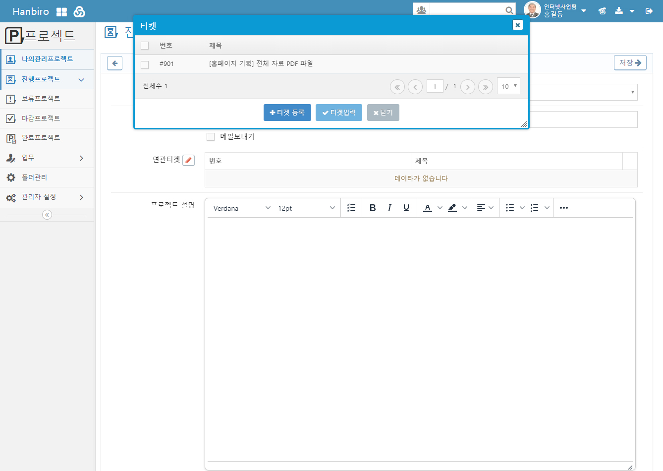This screenshot has height=471, width=663.
Task: Click the organization people icon beside search
Action: pos(421,9)
